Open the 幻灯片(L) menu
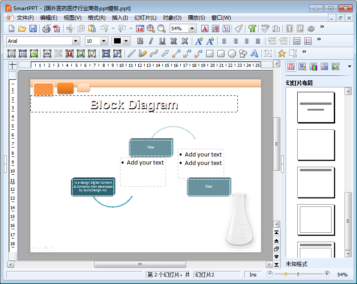The width and height of the screenshot is (357, 284). click(145, 18)
